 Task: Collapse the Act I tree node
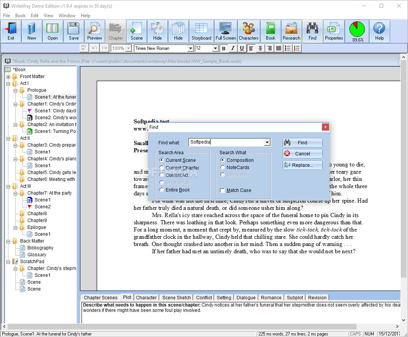8,84
